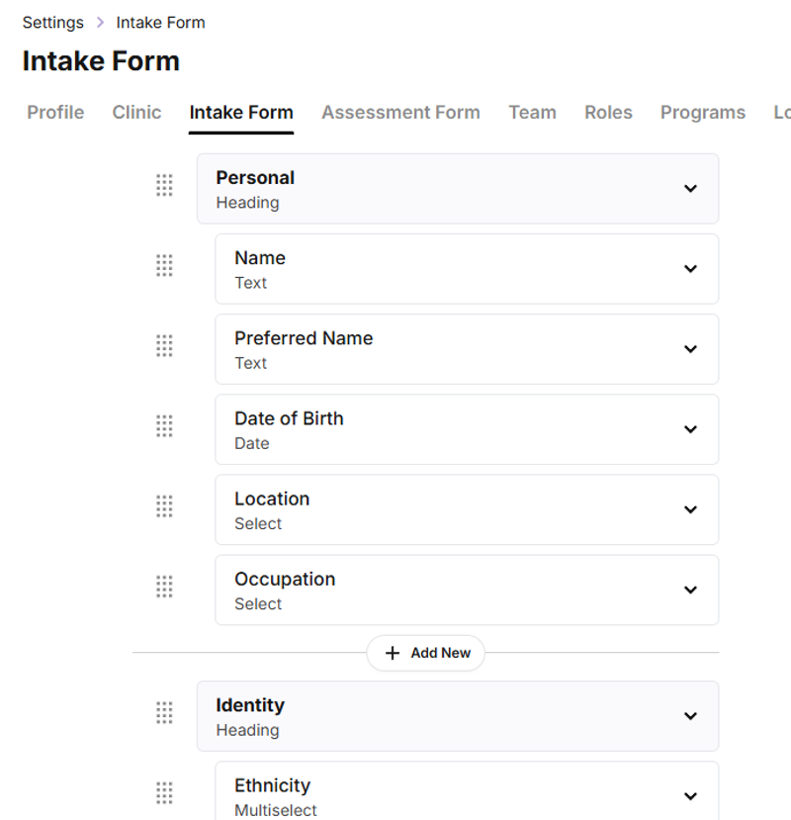Click the Ethnicity row drag handle
791x820 pixels.
point(164,792)
